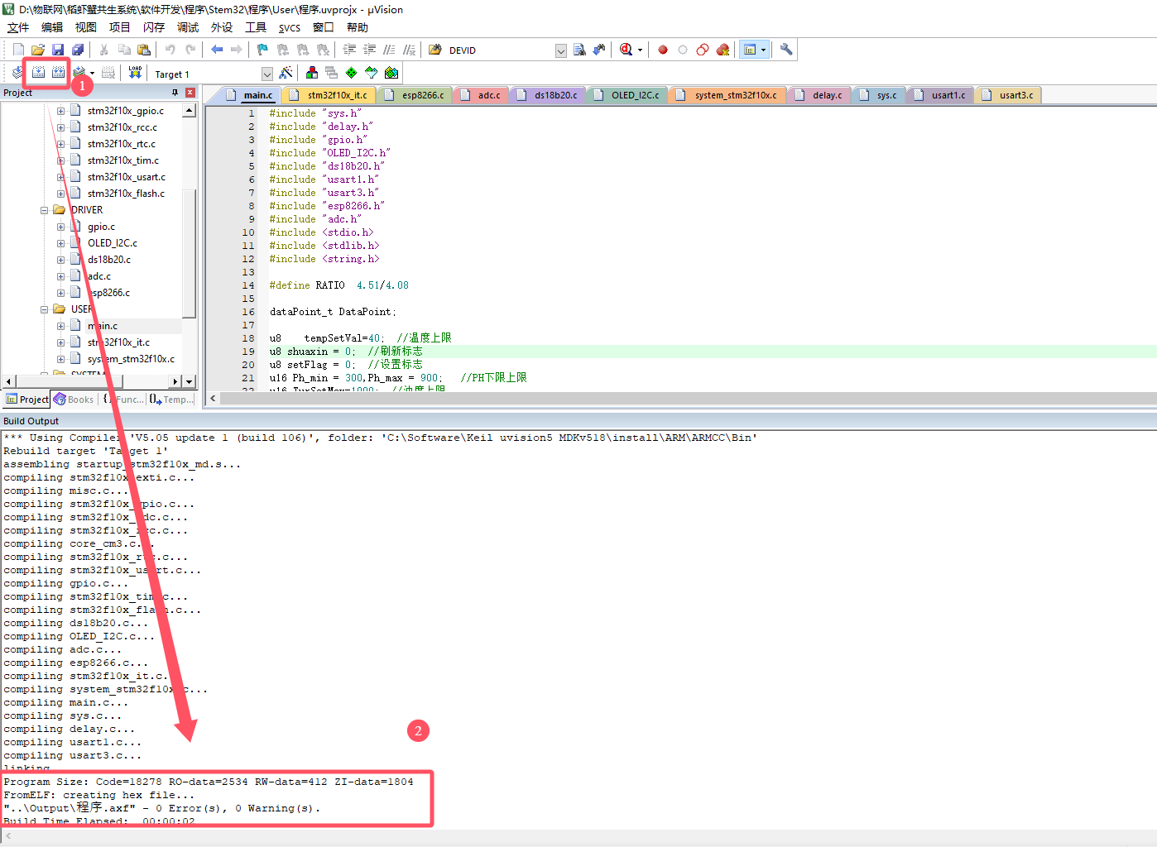Open the 调试 menu
Viewport: 1157px width, 847px height.
pos(188,27)
